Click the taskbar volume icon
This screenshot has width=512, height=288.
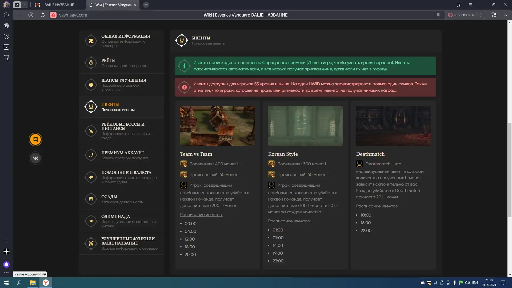pyautogui.click(x=467, y=283)
